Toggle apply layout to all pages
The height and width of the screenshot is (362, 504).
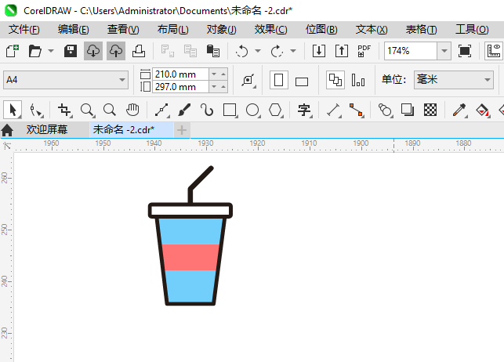tap(335, 80)
